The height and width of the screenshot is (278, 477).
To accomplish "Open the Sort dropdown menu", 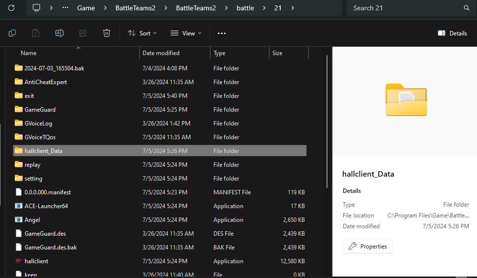I will pyautogui.click(x=142, y=33).
